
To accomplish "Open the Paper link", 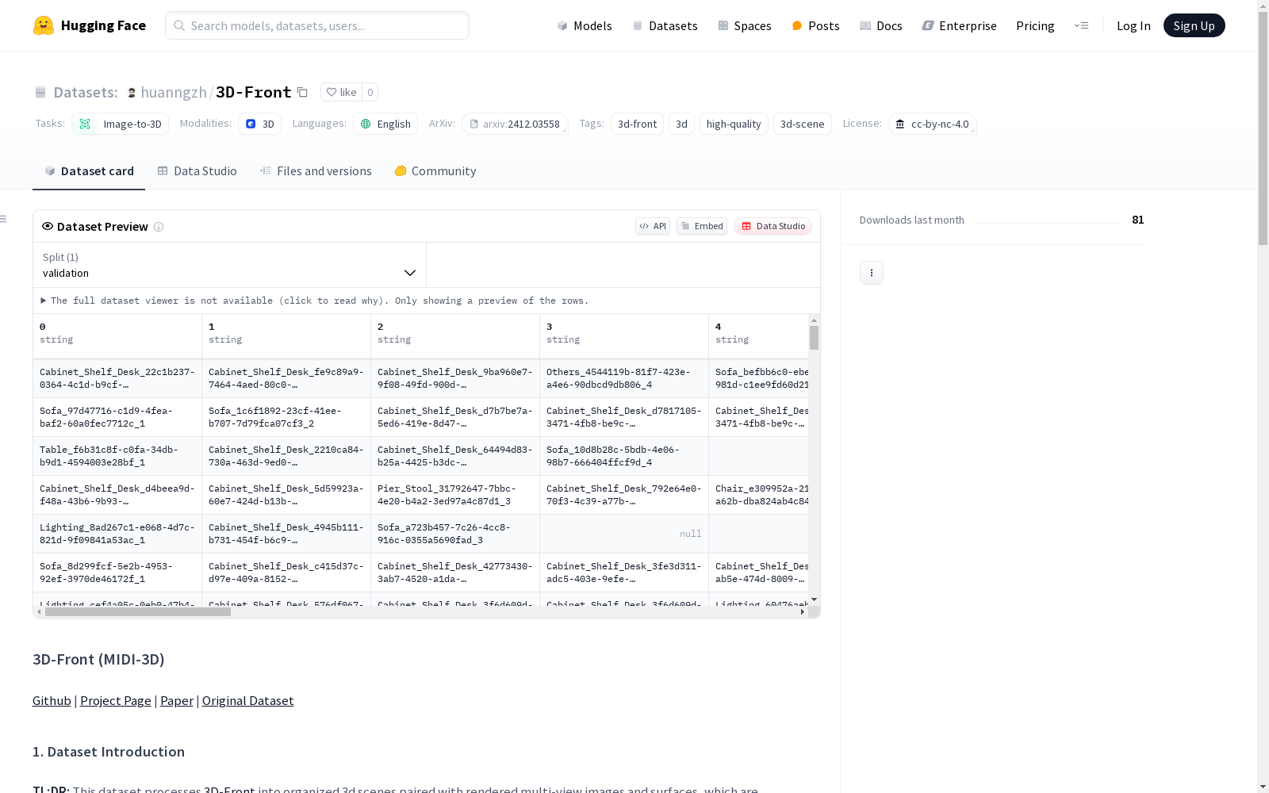I will [177, 701].
